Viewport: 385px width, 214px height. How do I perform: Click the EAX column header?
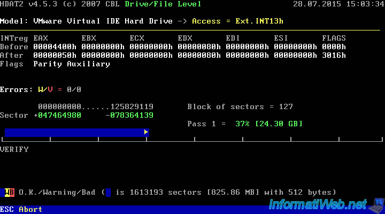[x=41, y=39]
